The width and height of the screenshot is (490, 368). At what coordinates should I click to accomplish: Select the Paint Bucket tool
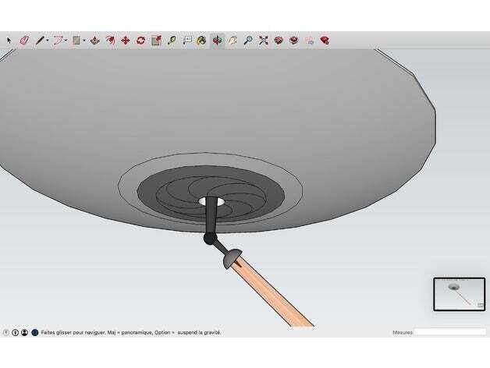[201, 41]
